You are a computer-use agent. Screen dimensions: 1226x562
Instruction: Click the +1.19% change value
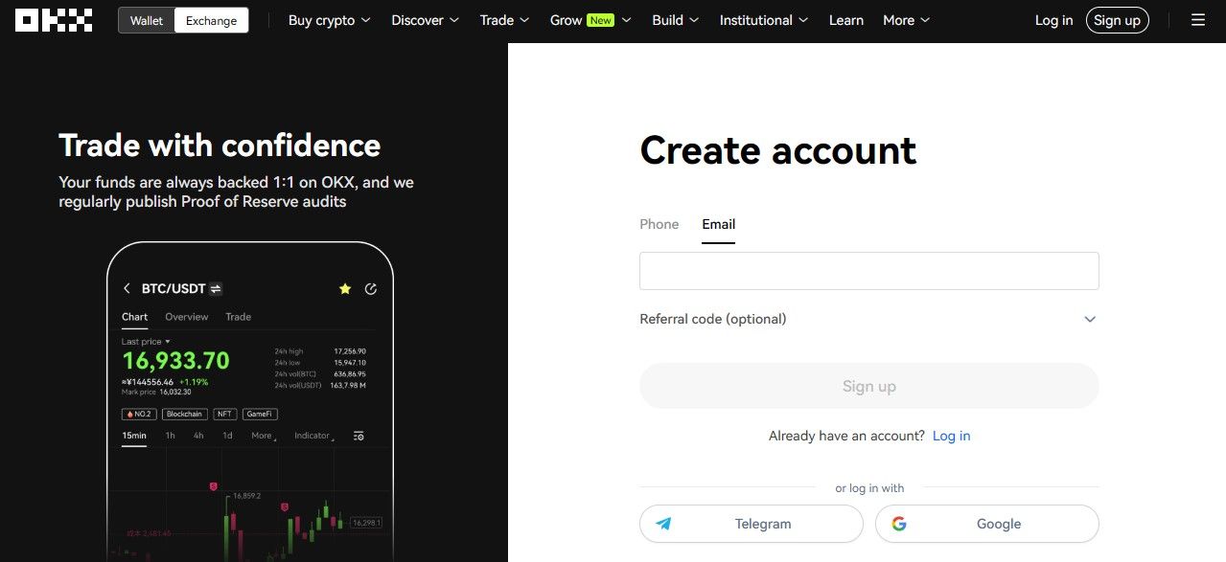point(193,382)
